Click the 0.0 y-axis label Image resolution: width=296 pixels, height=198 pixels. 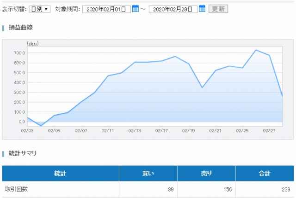(22, 122)
